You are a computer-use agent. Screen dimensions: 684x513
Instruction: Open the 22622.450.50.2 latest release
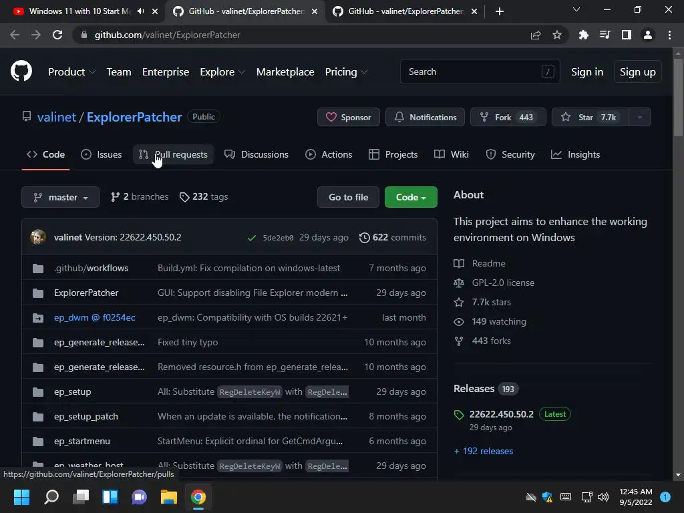click(501, 414)
